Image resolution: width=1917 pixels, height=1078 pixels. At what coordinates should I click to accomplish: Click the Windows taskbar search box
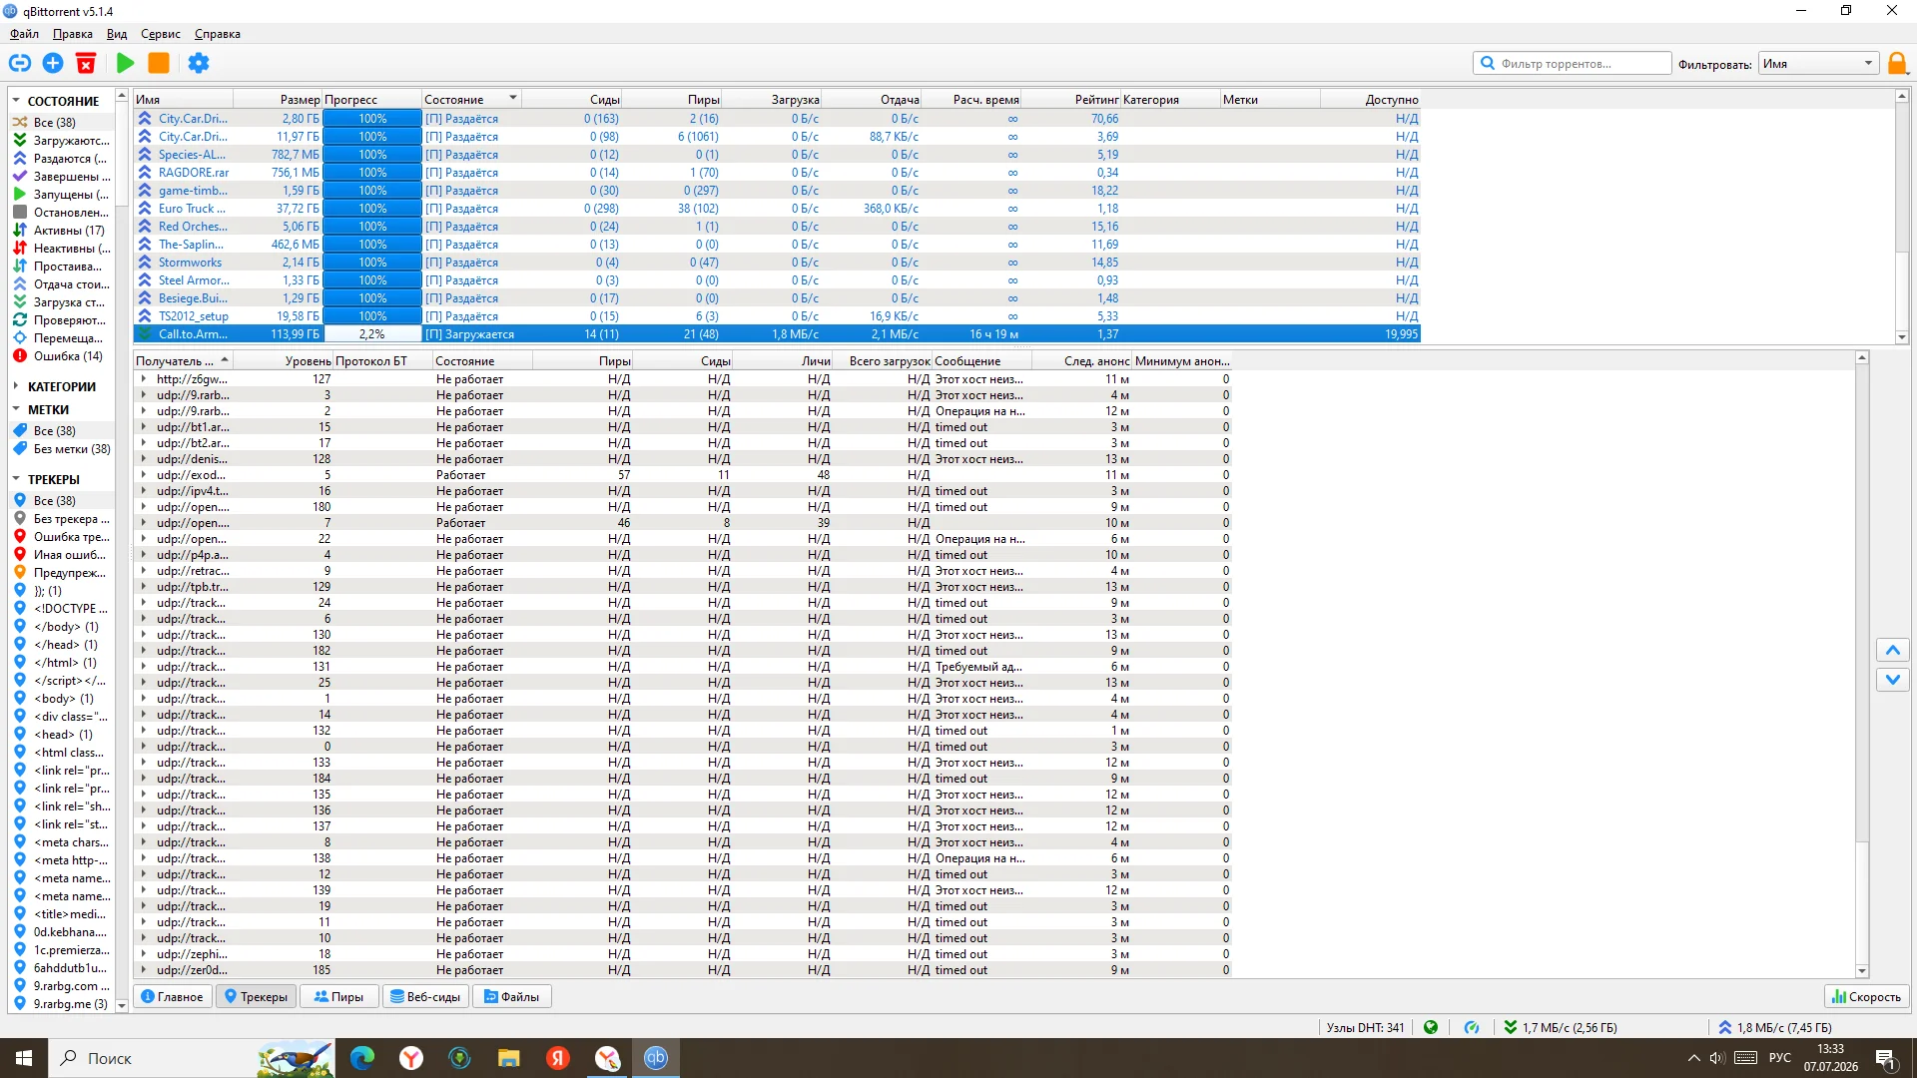click(x=191, y=1058)
